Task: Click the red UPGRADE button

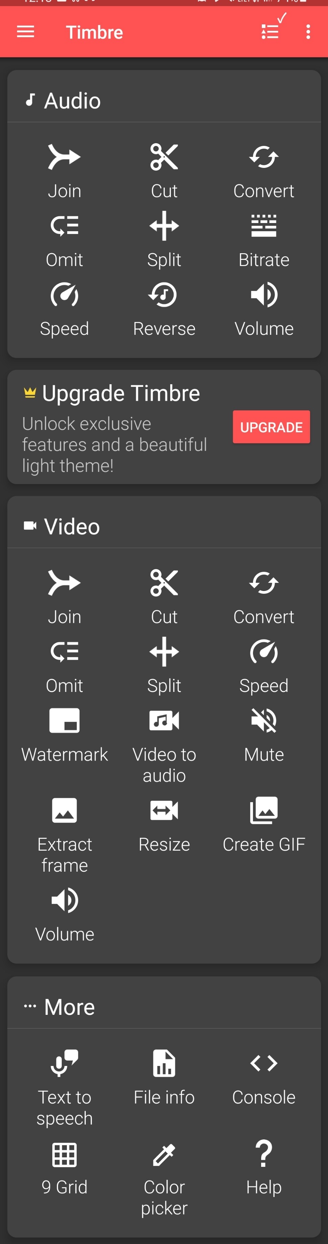Action: click(x=271, y=427)
